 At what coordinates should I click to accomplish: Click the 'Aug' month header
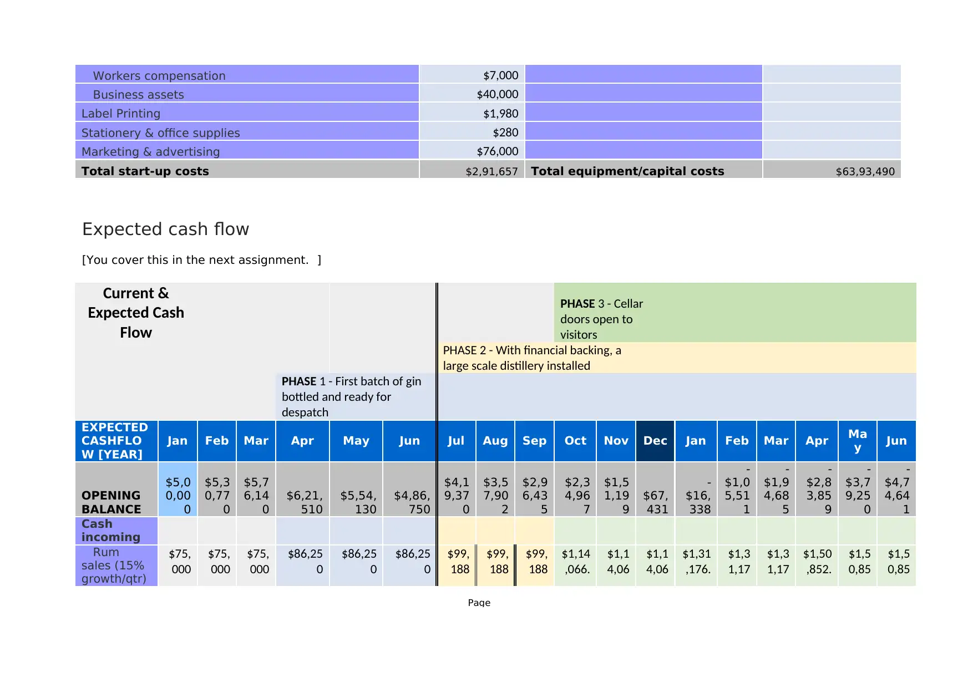[x=495, y=441]
